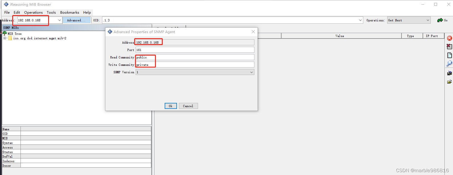The width and height of the screenshot is (453, 175).
Task: Click the Status row in details table
Action: [x=77, y=152]
